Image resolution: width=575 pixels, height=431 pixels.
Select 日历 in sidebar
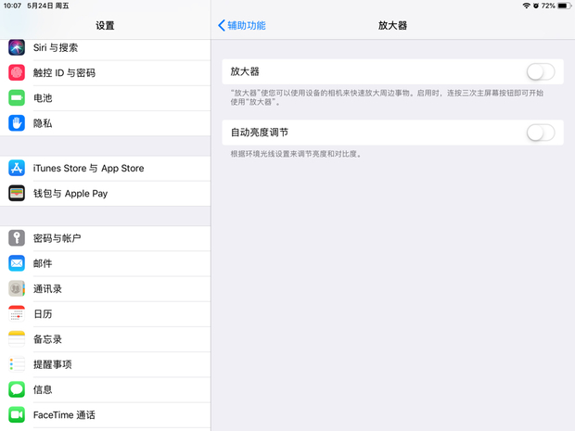pos(105,313)
